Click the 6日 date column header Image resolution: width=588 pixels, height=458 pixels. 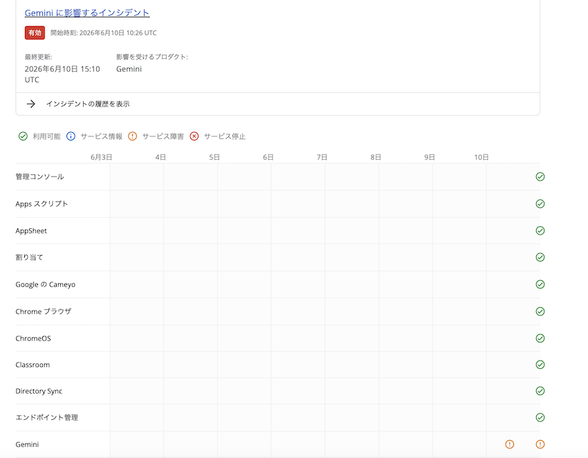tap(268, 157)
